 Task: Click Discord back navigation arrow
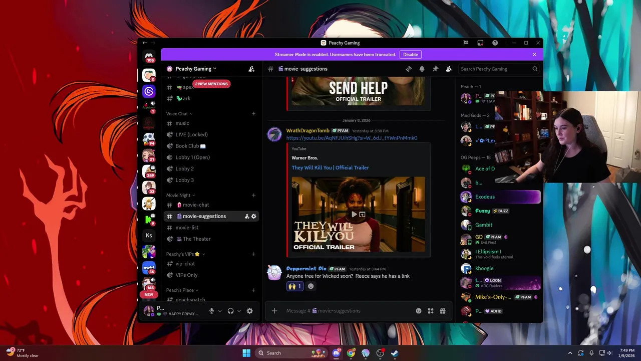[x=145, y=43]
